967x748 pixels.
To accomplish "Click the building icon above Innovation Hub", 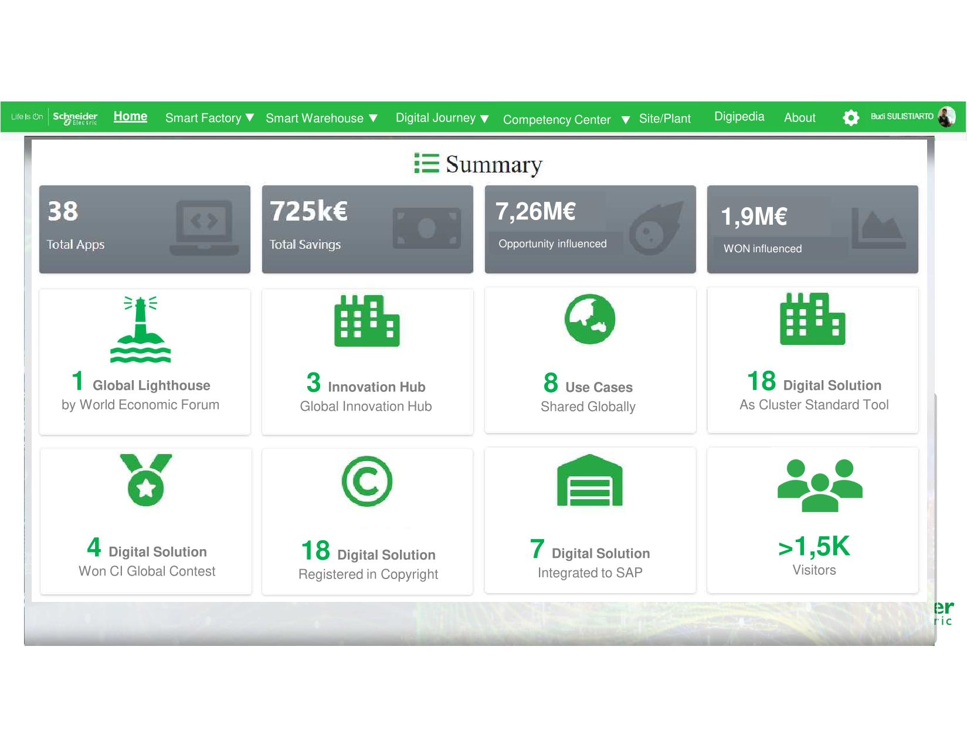I will (367, 320).
